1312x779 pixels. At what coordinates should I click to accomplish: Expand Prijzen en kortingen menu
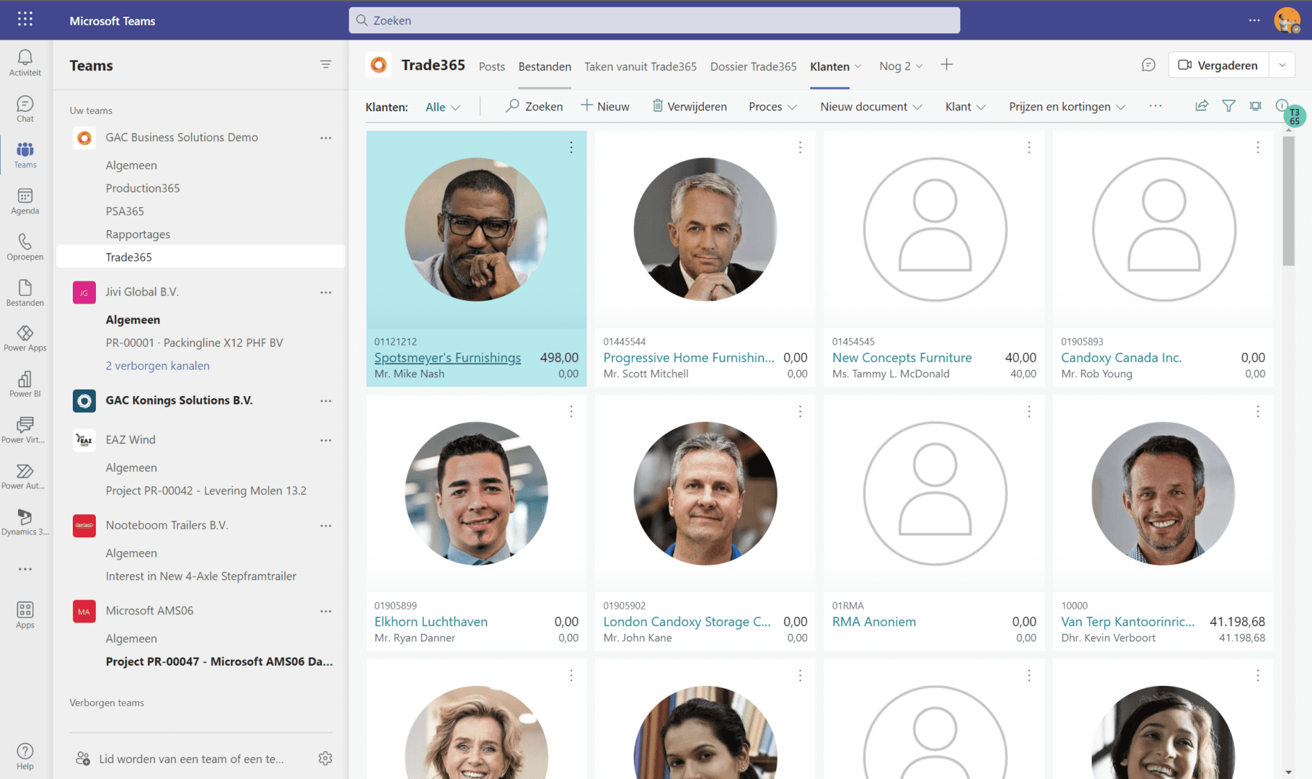pos(1067,107)
